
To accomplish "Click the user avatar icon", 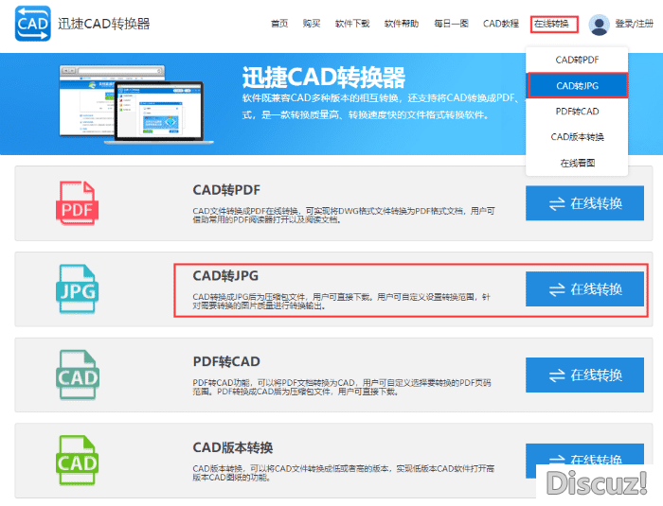I will (x=599, y=24).
